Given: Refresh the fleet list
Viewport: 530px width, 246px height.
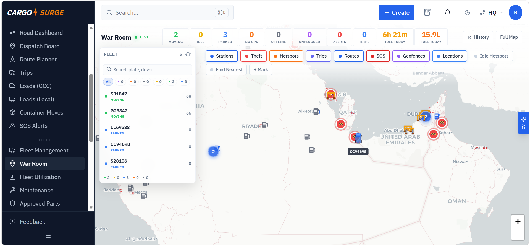Looking at the screenshot, I should click(x=188, y=54).
